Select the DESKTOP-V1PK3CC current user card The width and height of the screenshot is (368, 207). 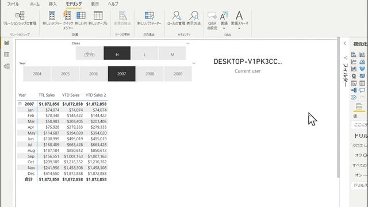click(x=248, y=66)
